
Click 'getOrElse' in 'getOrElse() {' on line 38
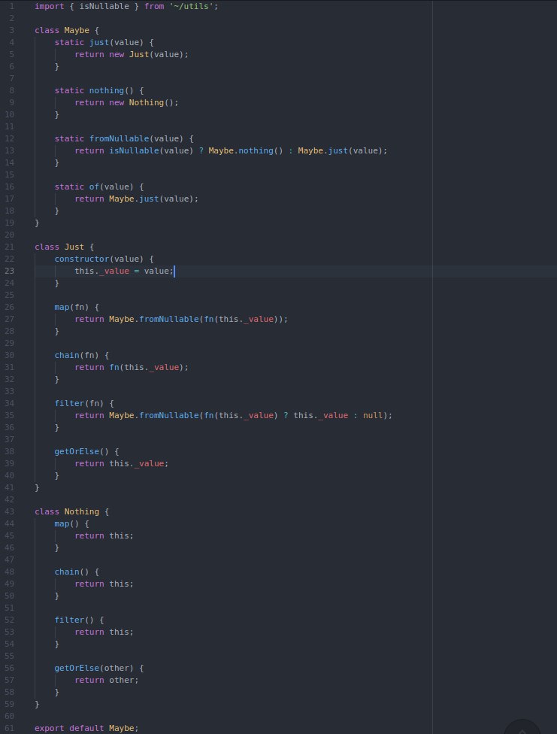(77, 452)
